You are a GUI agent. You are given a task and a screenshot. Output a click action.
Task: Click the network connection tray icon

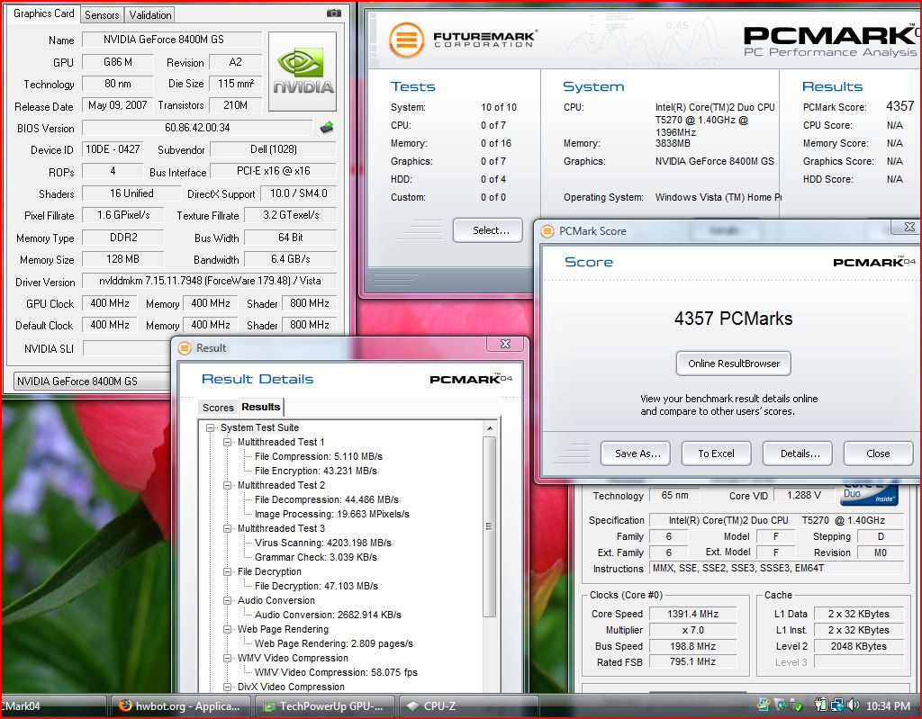(x=836, y=705)
